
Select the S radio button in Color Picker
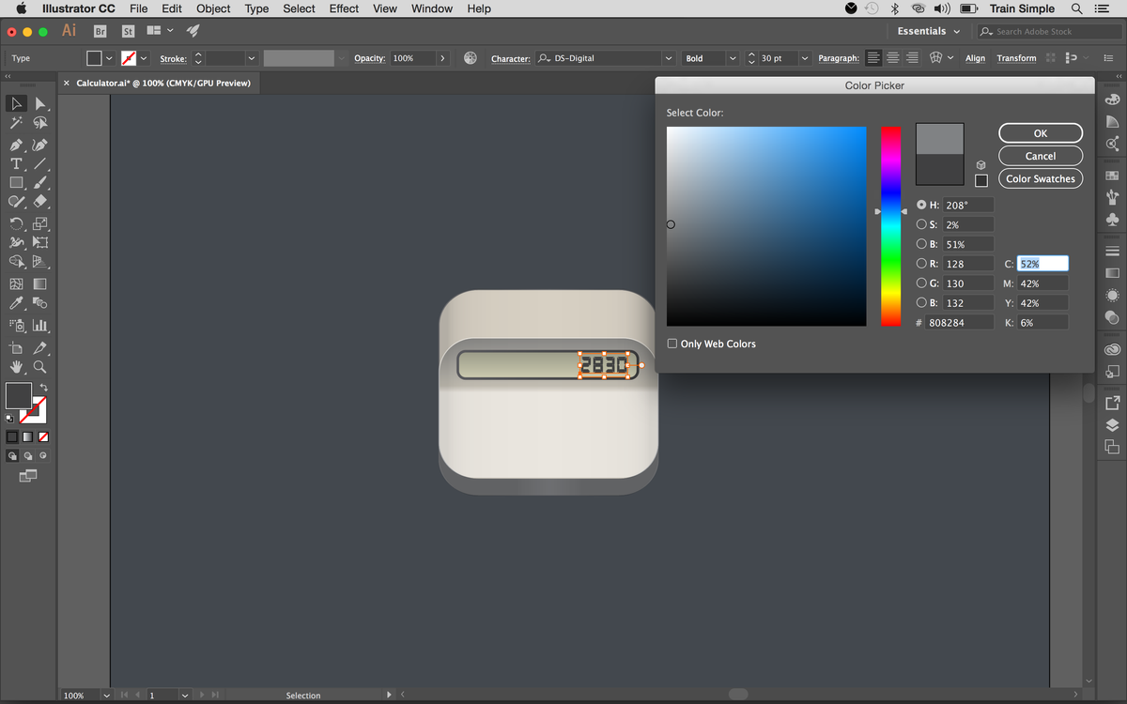point(922,224)
